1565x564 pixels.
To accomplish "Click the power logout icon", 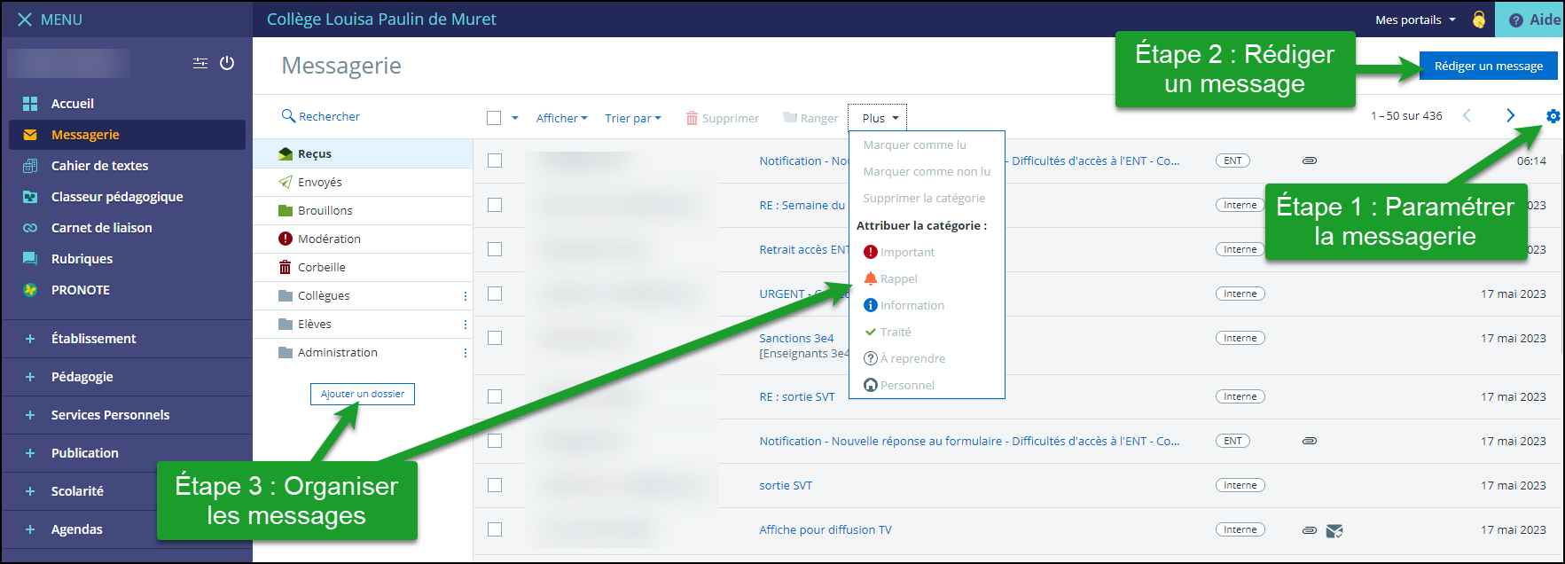I will (227, 63).
